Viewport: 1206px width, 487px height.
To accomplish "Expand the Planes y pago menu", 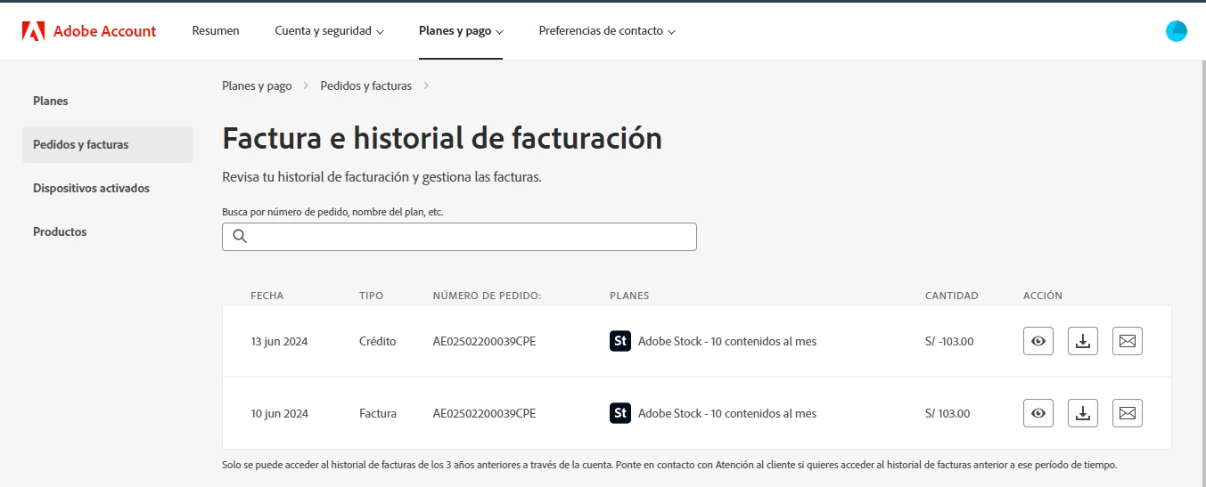I will 461,31.
